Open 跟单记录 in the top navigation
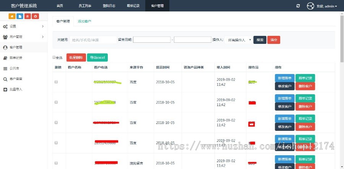The image size is (344, 169). click(133, 6)
